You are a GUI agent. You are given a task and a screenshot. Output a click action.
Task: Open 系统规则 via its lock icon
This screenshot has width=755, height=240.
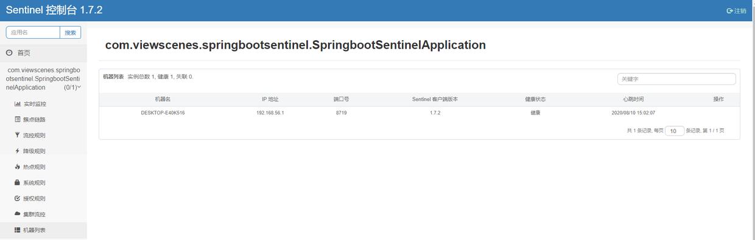[18, 183]
